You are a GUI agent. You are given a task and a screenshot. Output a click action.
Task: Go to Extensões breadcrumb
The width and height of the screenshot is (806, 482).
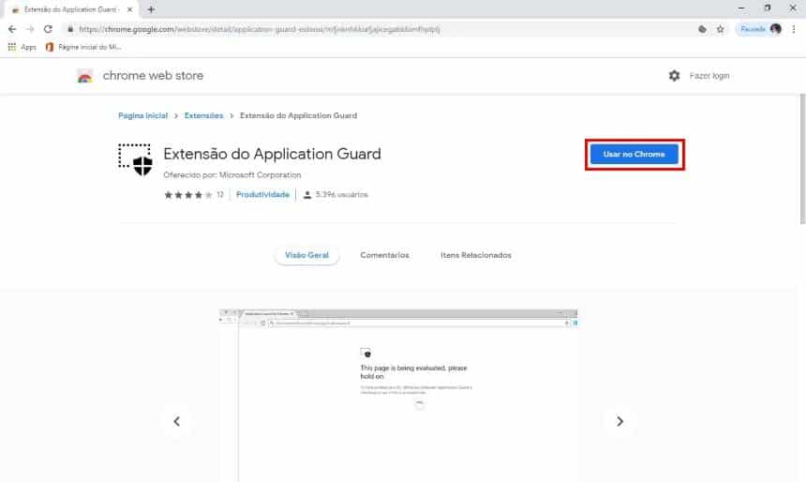[x=203, y=115]
